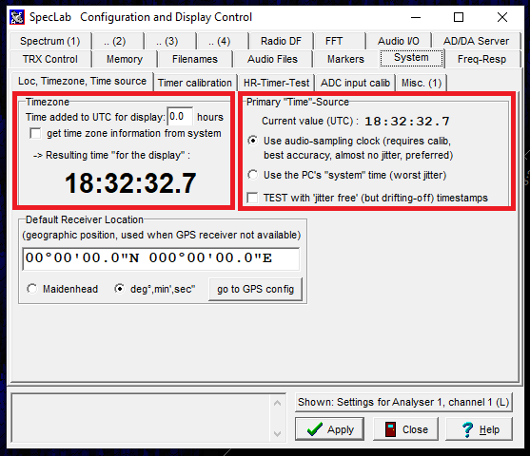Click the green checkmark Apply icon
This screenshot has width=530, height=456.
point(314,429)
